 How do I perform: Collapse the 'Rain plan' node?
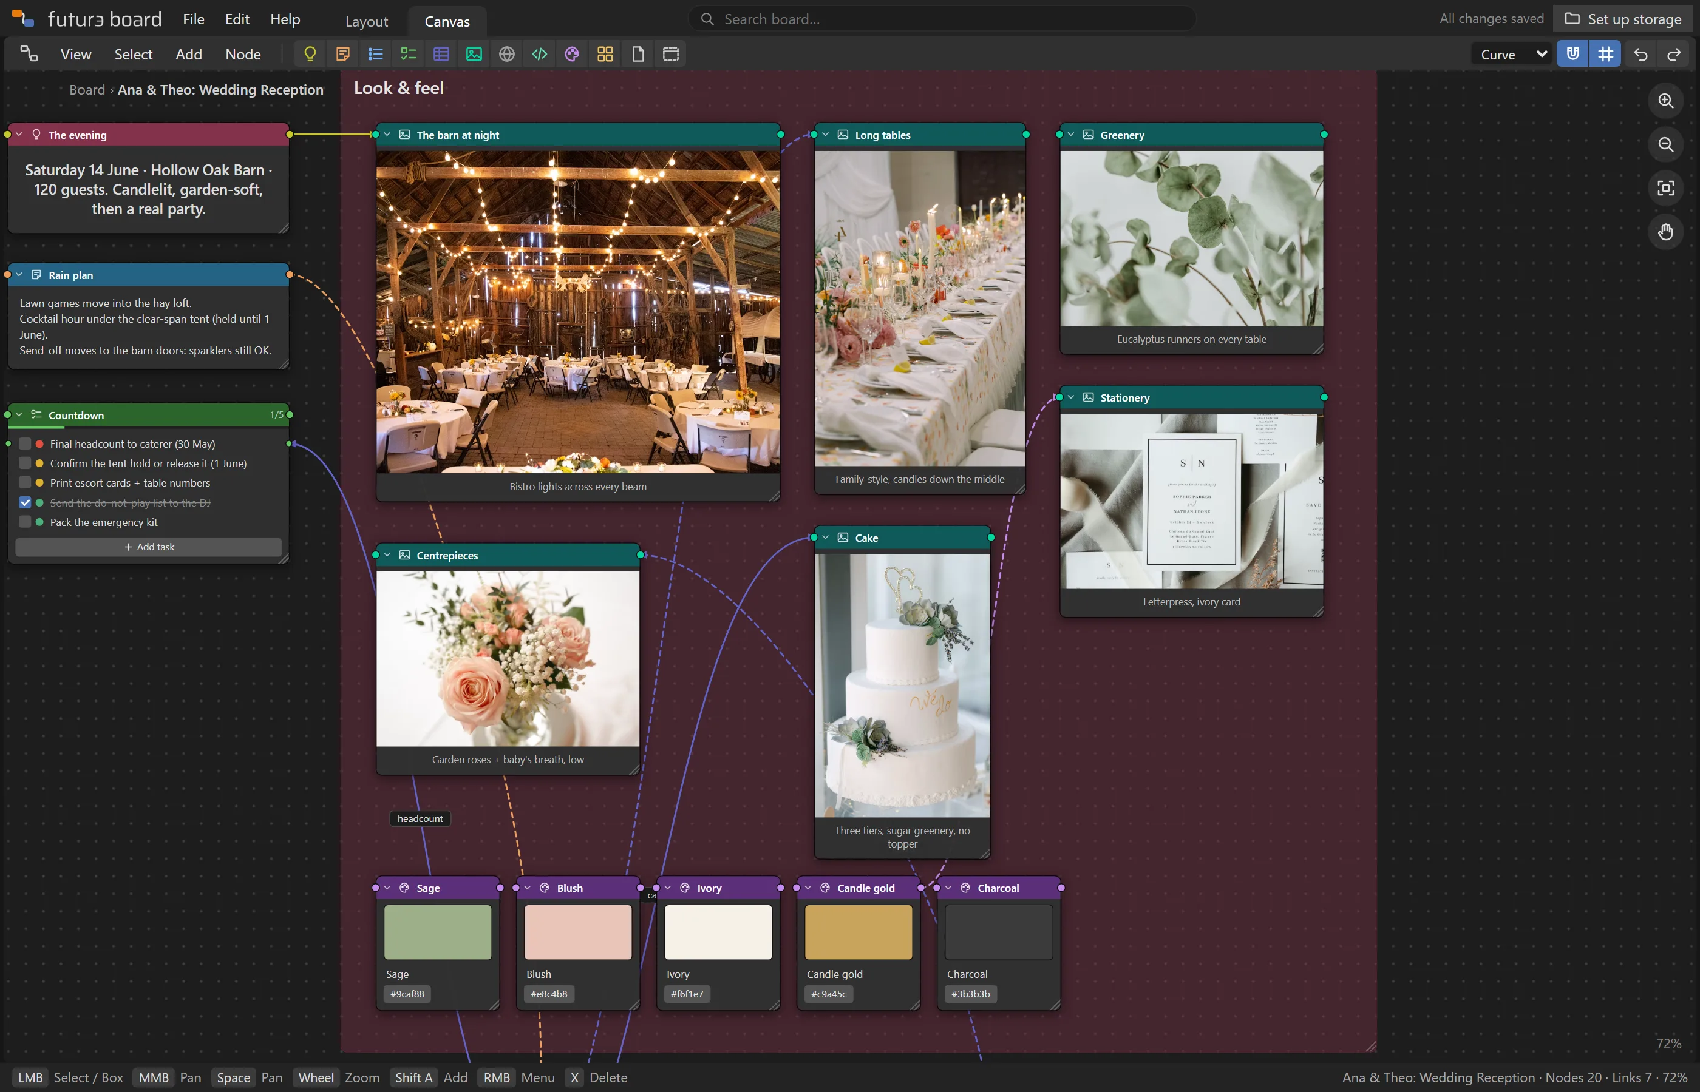(x=19, y=275)
